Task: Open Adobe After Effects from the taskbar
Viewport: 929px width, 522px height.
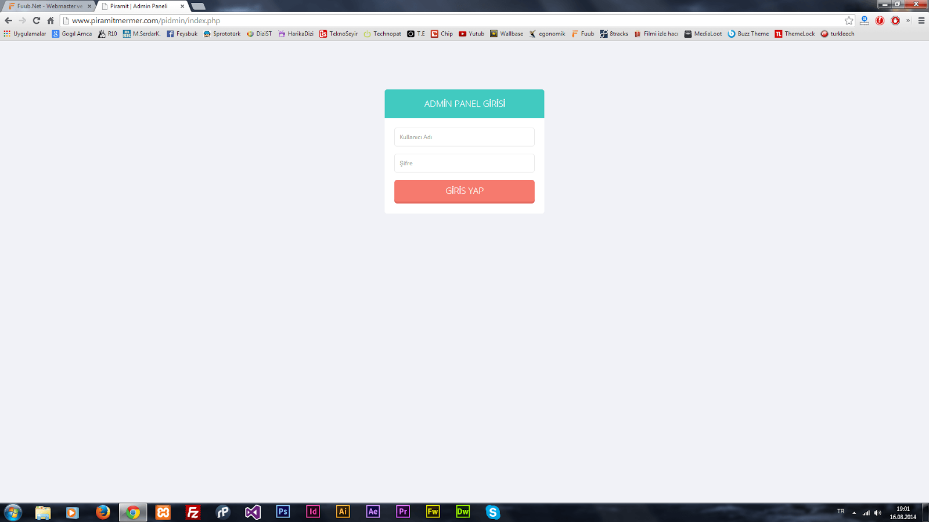Action: pos(372,512)
